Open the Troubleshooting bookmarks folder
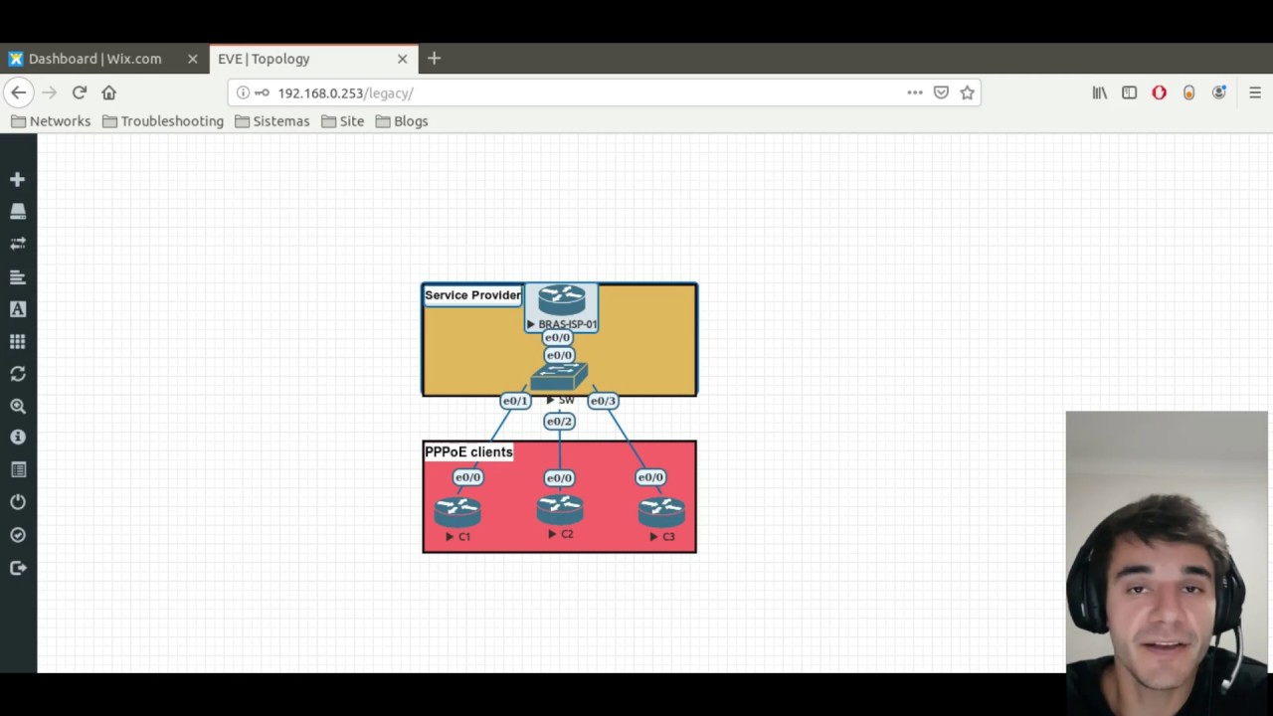This screenshot has height=716, width=1273. 163,121
